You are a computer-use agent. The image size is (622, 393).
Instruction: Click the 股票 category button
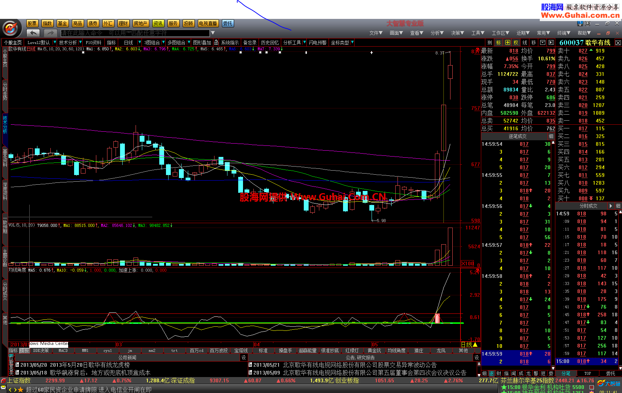pyautogui.click(x=32, y=23)
